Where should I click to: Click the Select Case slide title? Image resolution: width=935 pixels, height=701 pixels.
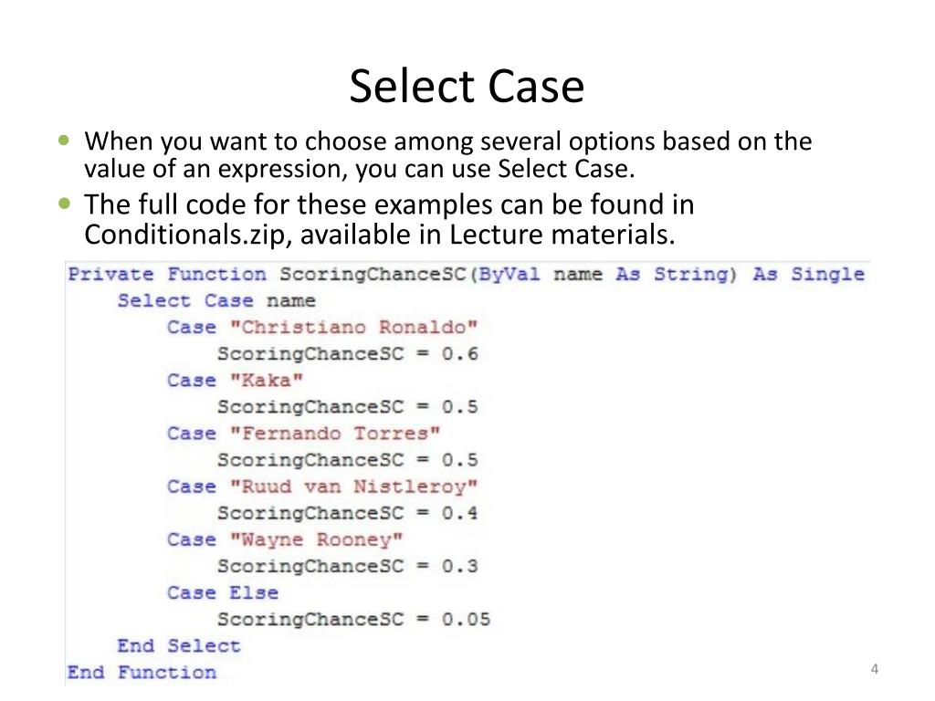pyautogui.click(x=467, y=87)
